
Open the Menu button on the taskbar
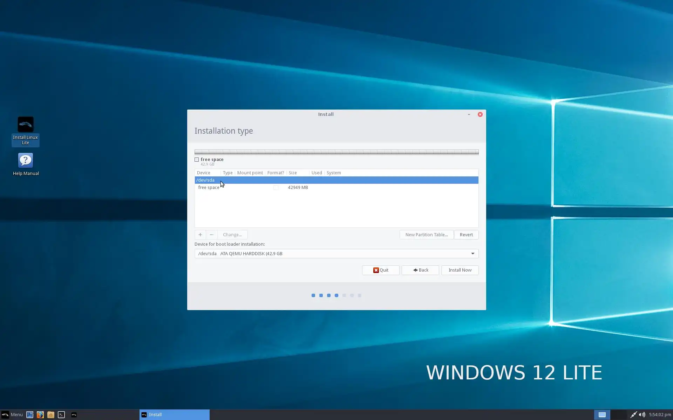click(12, 415)
